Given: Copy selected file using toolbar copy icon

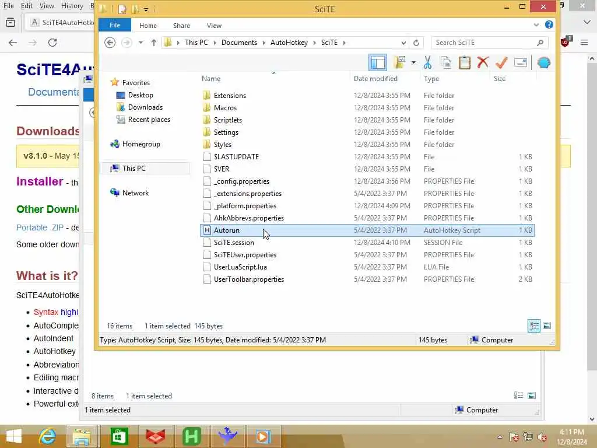Looking at the screenshot, I should (446, 62).
